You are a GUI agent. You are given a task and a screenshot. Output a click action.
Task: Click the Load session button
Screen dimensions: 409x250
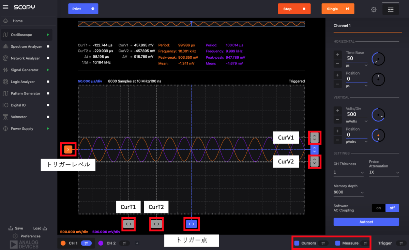pos(40,228)
